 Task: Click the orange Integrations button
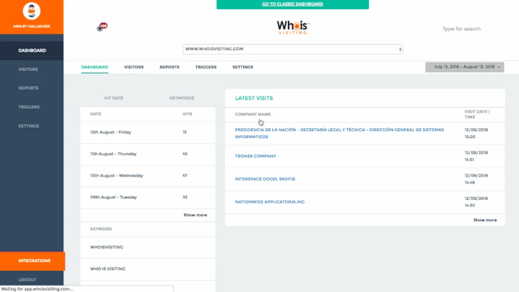[x=32, y=261]
